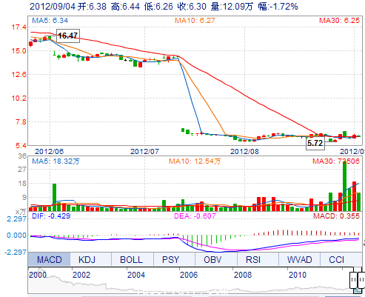The height and width of the screenshot is (297, 365).
Task: Click the 量:12.09万 volume value
Action: 232,7
